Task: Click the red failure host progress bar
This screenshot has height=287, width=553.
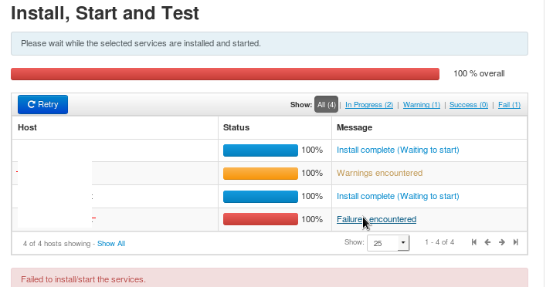Action: coord(260,219)
